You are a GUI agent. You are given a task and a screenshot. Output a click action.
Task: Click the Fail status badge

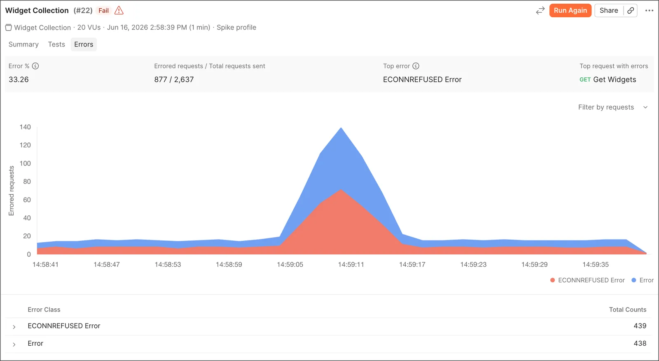click(104, 11)
